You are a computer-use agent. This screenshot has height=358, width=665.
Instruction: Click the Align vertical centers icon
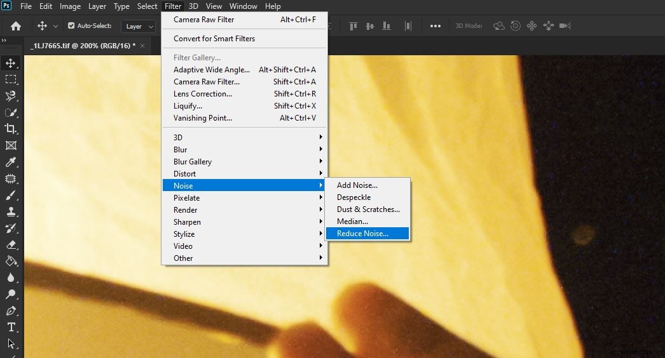[370, 26]
